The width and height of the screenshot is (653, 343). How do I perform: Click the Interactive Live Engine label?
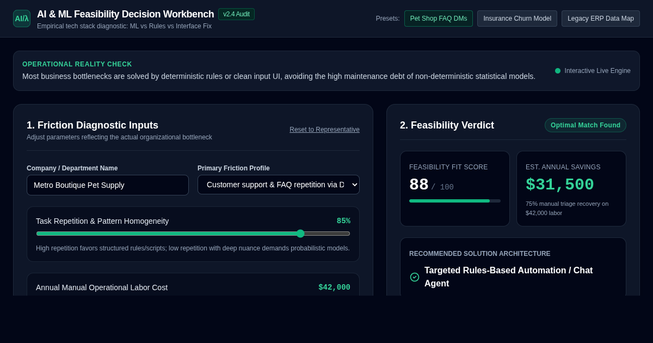pyautogui.click(x=597, y=71)
